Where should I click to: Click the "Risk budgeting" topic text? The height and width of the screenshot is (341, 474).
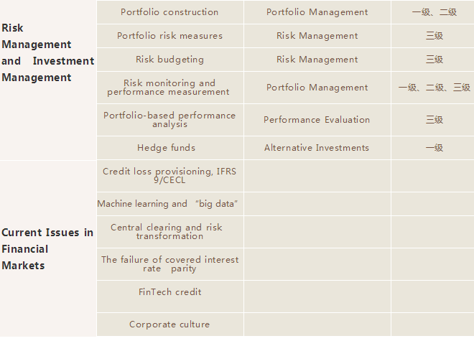(169, 60)
